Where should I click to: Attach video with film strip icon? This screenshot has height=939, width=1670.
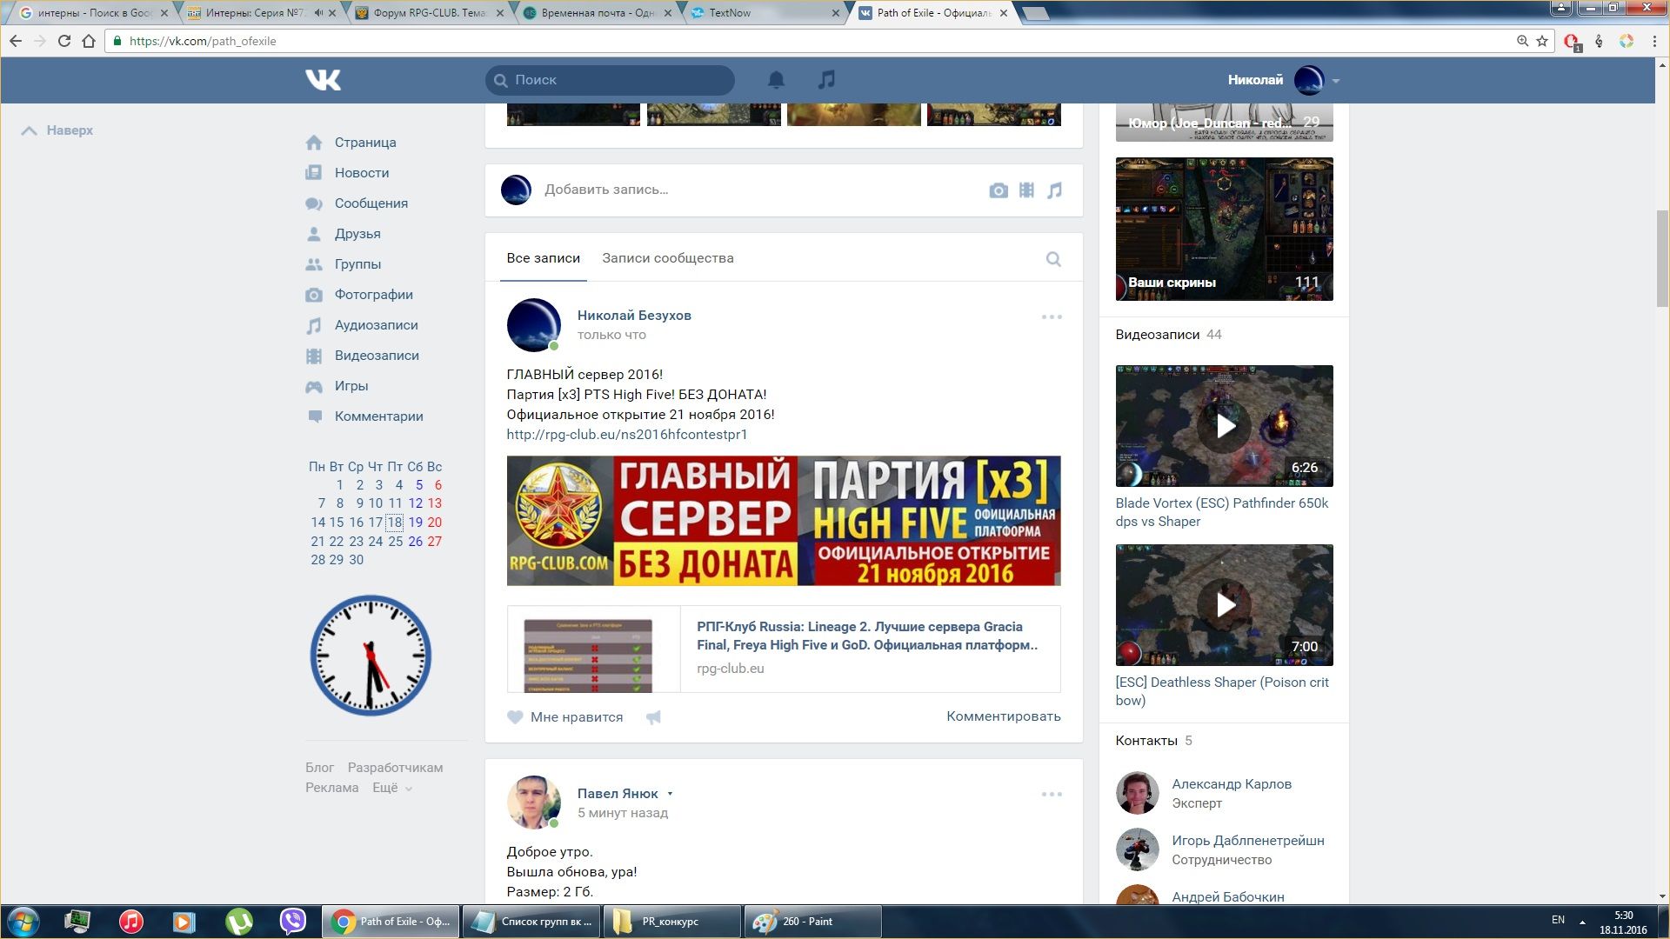tap(1026, 190)
